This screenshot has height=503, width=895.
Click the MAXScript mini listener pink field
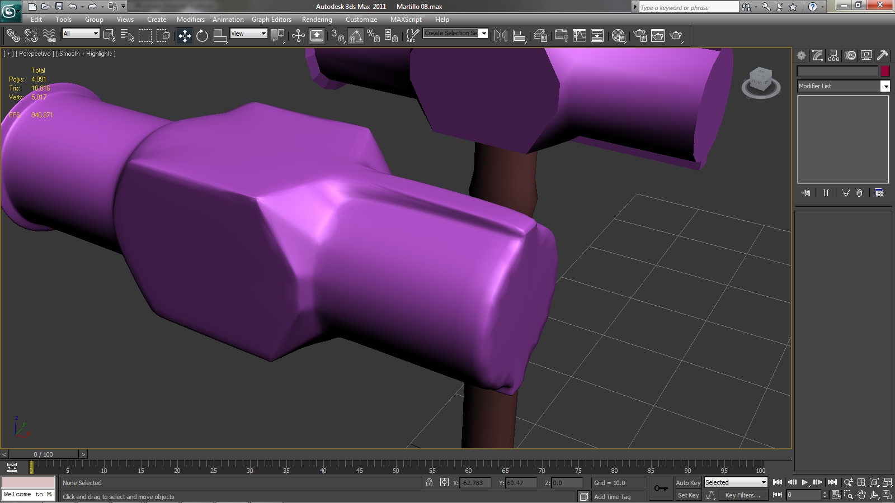(28, 482)
